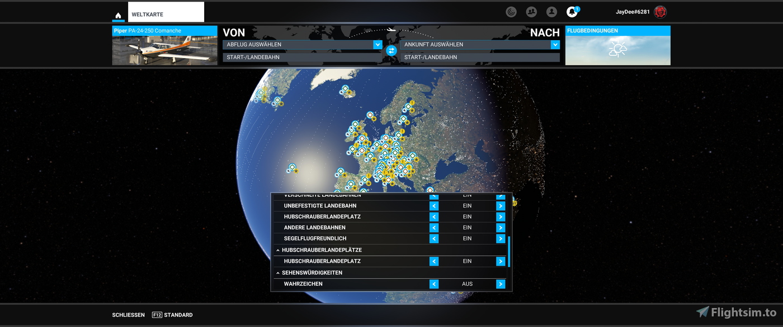Click the weather icon in Flugbedingungen
This screenshot has height=327, width=783.
point(617,50)
